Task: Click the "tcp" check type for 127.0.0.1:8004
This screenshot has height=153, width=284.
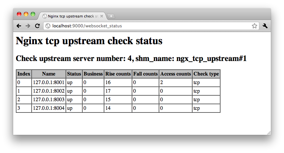Action: click(x=206, y=108)
